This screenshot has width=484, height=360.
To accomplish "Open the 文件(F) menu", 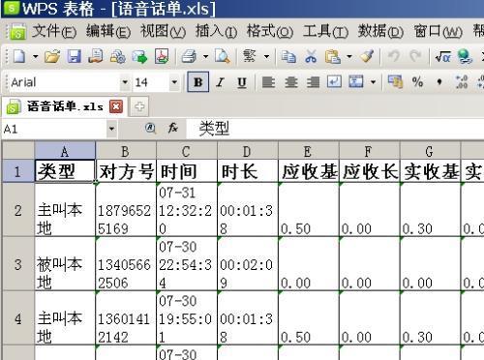I will point(54,31).
